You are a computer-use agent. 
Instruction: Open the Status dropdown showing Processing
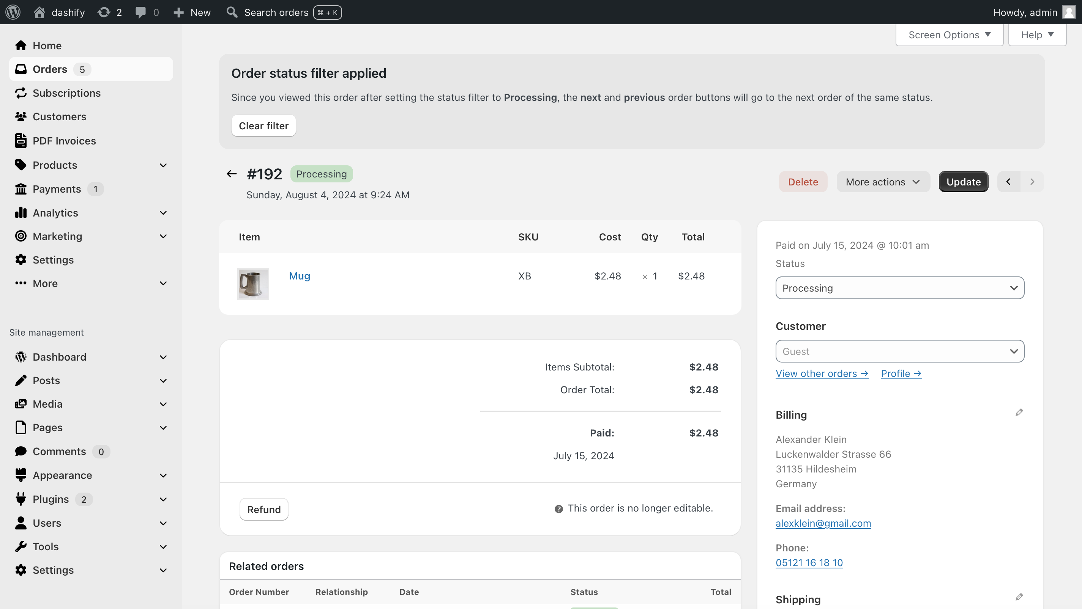click(900, 288)
